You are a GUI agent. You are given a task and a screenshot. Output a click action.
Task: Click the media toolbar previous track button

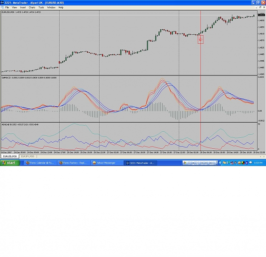(x=202, y=163)
